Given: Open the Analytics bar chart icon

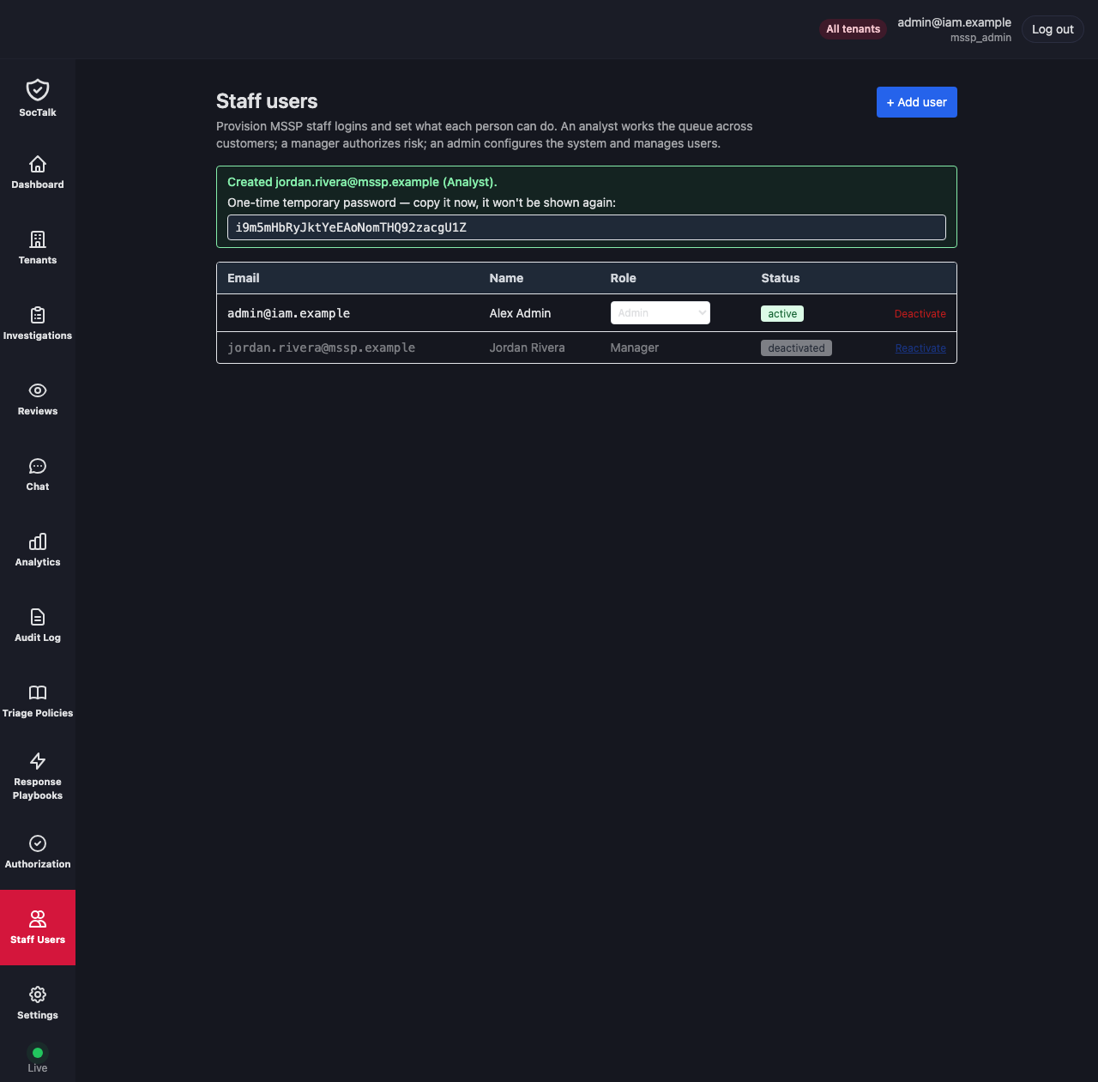Looking at the screenshot, I should click(38, 541).
